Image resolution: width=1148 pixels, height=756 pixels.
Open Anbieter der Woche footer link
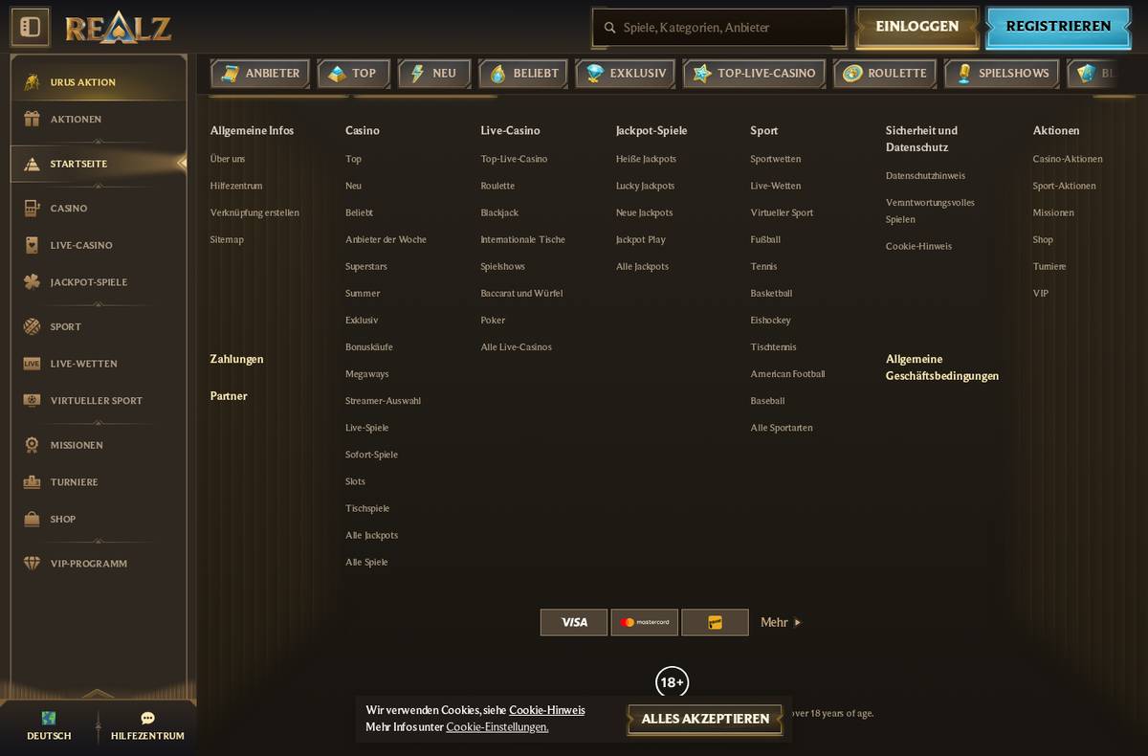(386, 239)
